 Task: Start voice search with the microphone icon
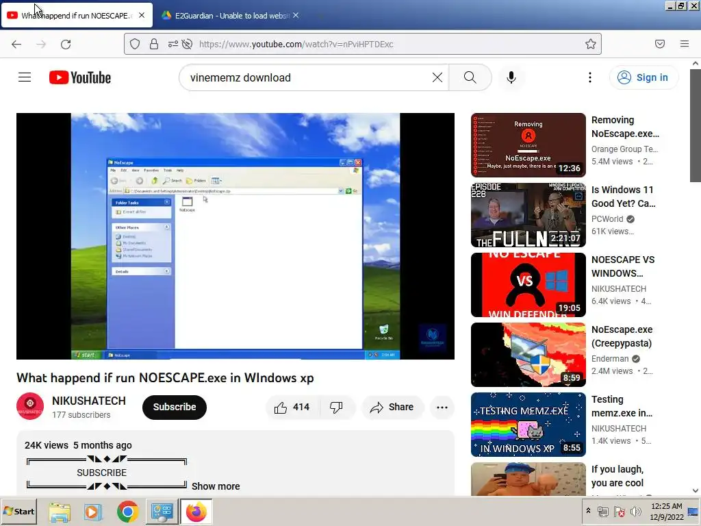click(511, 77)
